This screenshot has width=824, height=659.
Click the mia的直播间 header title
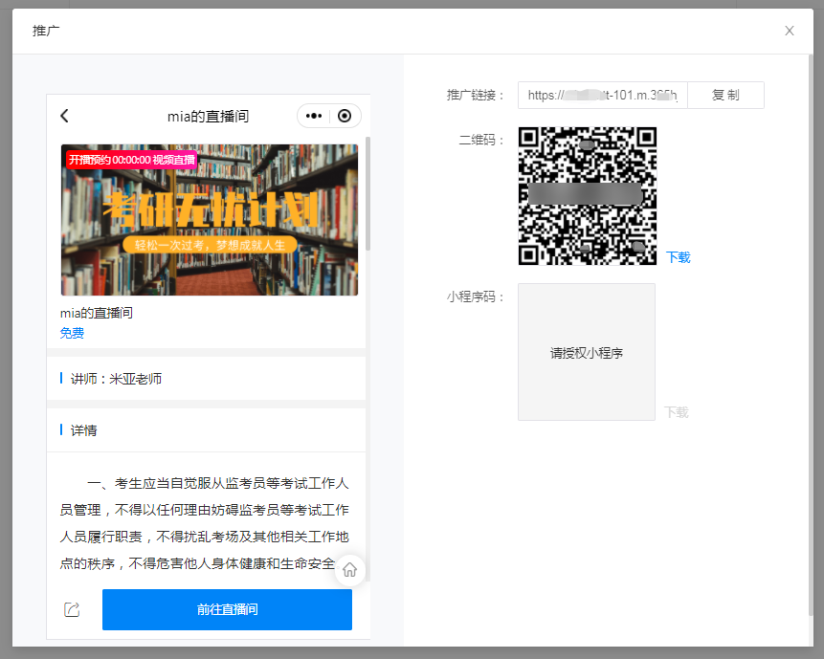pos(208,116)
